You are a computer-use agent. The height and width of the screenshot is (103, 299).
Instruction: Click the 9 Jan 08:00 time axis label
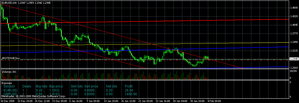coord(93,101)
